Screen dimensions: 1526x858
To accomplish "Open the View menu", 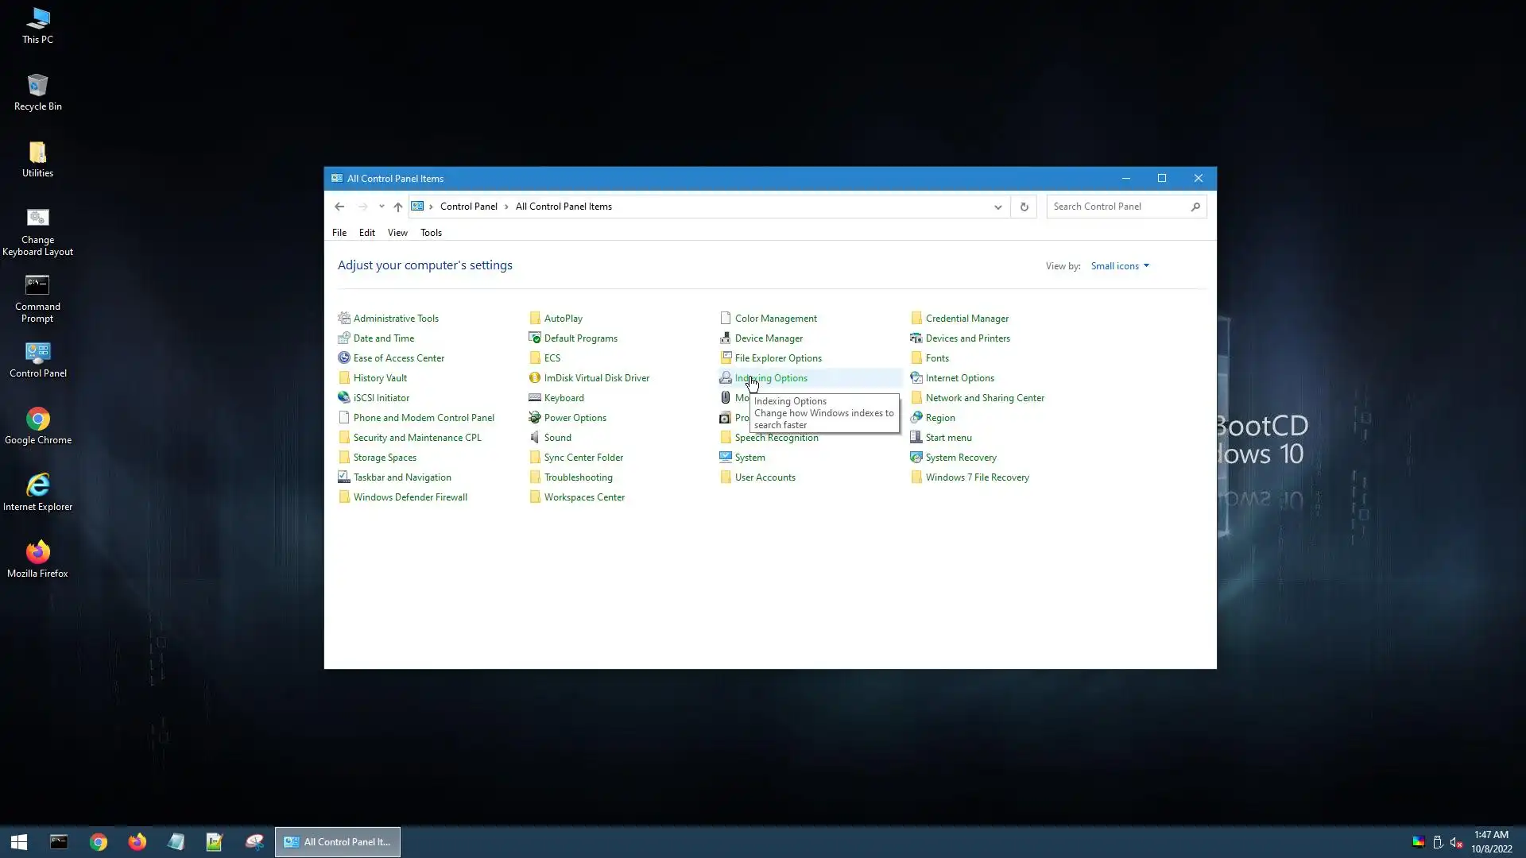I will coord(397,233).
